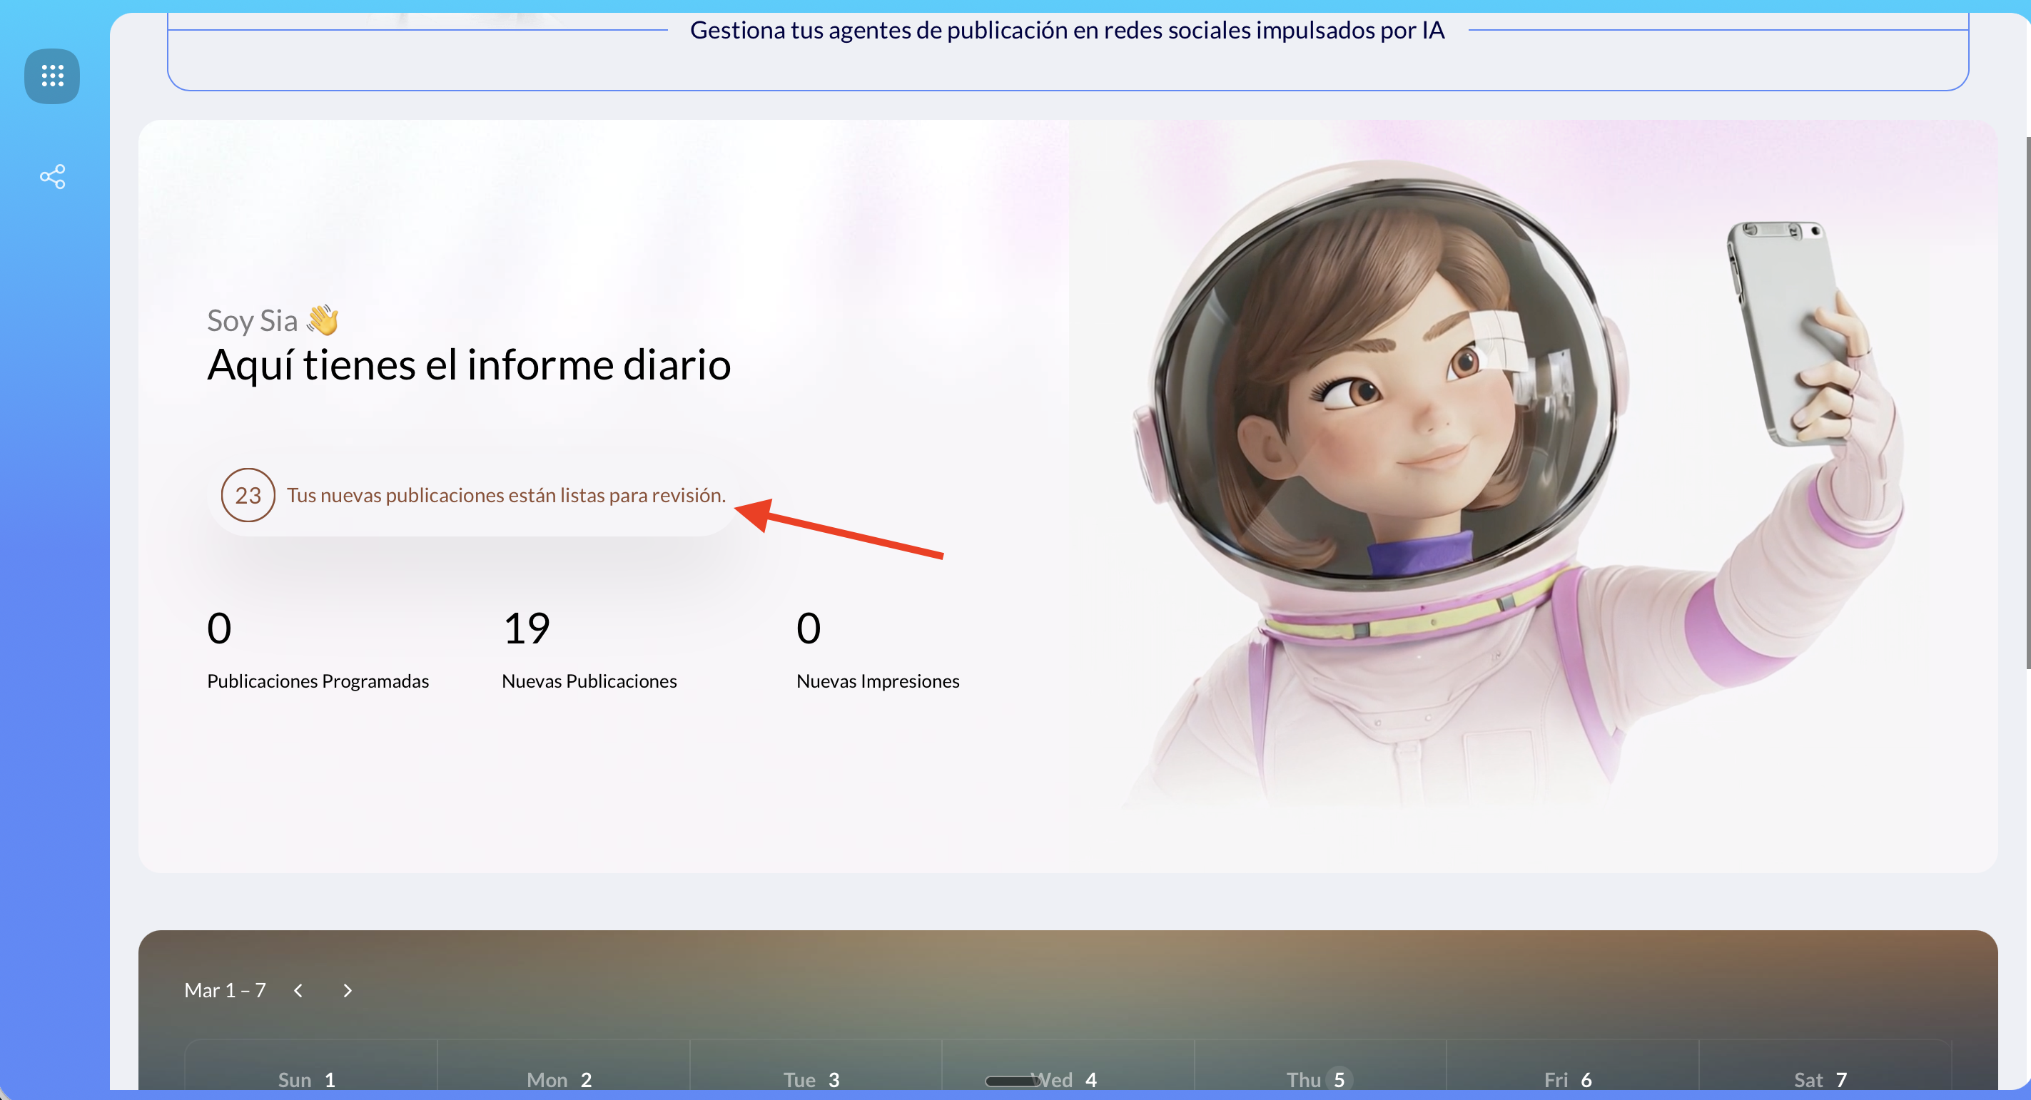Click the circled 23 notification badge
Viewport: 2031px width, 1100px height.
click(x=248, y=495)
